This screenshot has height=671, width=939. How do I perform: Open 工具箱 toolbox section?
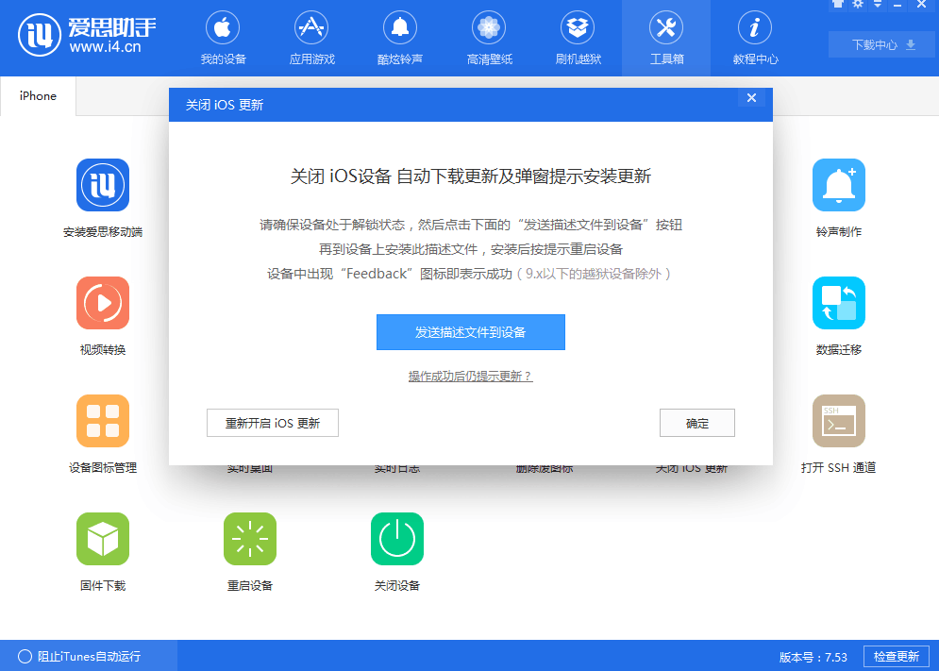666,39
